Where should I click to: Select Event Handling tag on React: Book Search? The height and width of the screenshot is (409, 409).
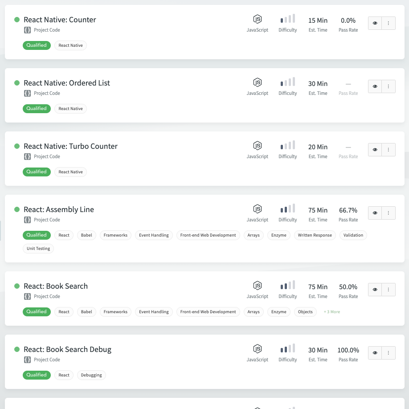pos(154,312)
